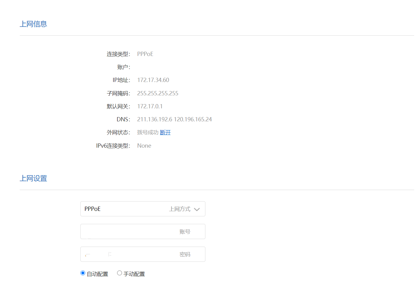Viewport: 419px width, 282px height.
Task: Click the 连接类型 PPPoE value text
Action: coord(145,54)
